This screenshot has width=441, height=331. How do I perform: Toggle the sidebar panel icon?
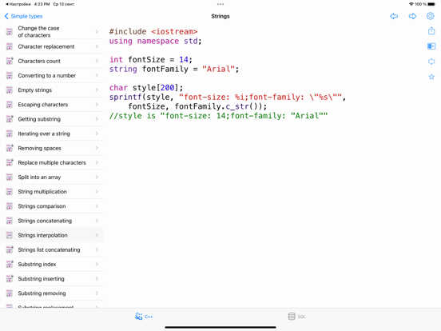(x=431, y=46)
